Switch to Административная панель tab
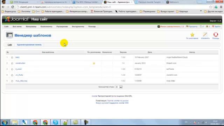Image resolution: width=224 pixels, height=126 pixels. point(29,45)
